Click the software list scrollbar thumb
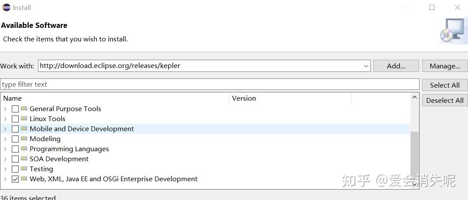 pos(415,155)
